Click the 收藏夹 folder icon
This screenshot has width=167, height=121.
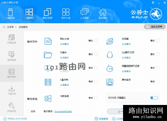point(48,55)
